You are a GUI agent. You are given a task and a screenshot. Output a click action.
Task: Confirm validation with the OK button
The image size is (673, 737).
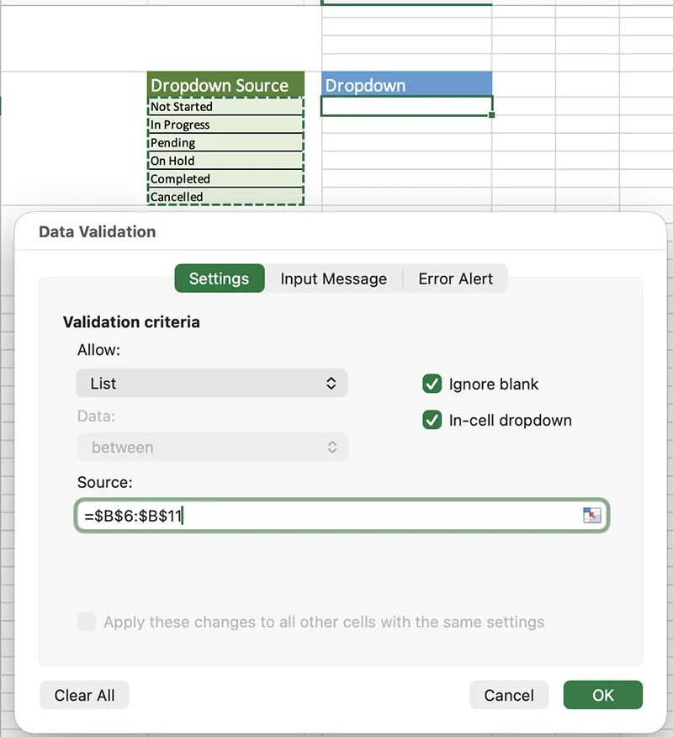point(602,695)
